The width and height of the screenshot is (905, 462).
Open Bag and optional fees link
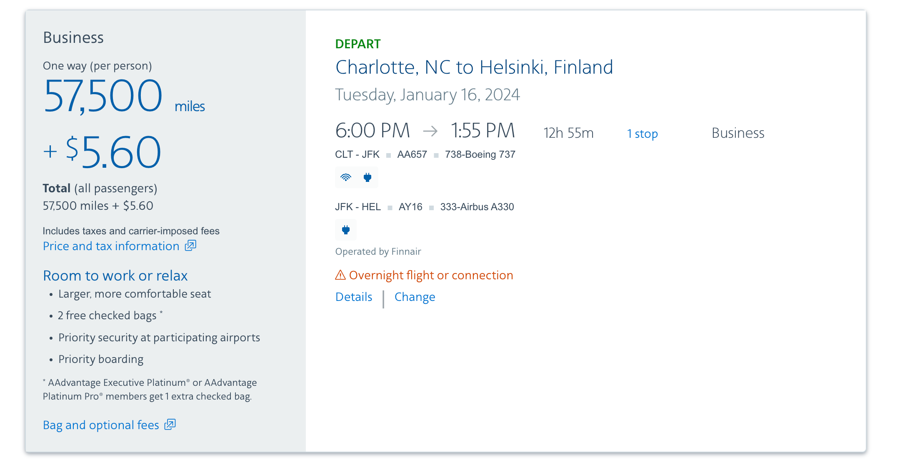pyautogui.click(x=101, y=425)
